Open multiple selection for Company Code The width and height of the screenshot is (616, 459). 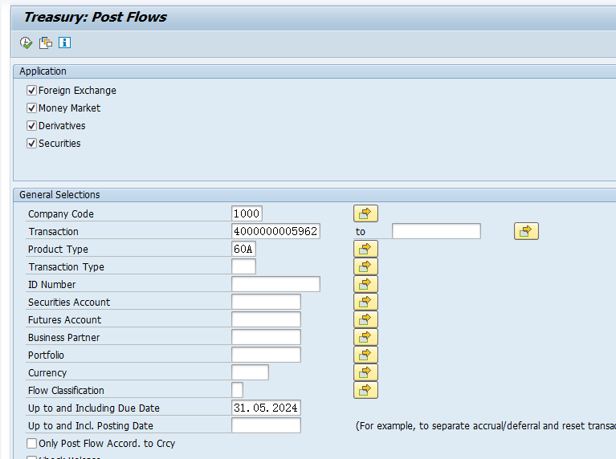point(365,213)
